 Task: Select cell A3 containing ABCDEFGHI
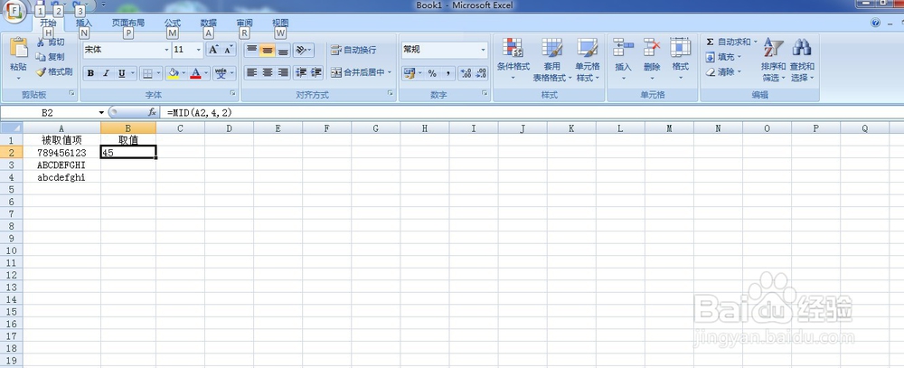(x=61, y=165)
